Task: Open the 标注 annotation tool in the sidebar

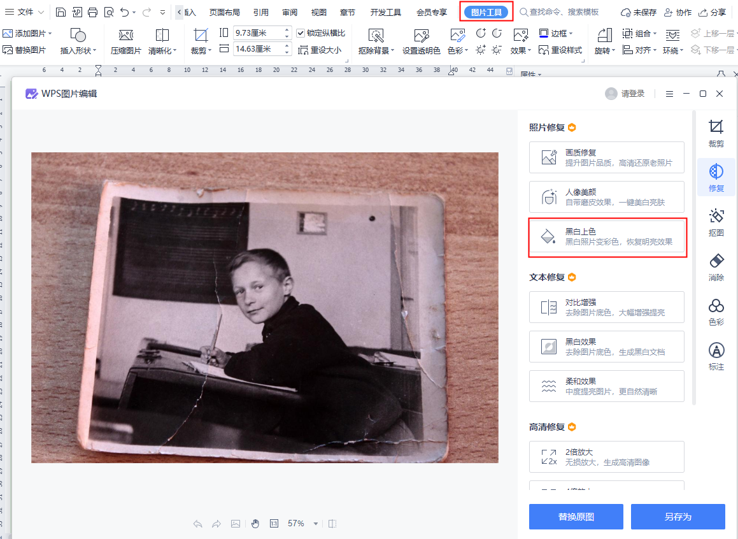Action: (716, 356)
